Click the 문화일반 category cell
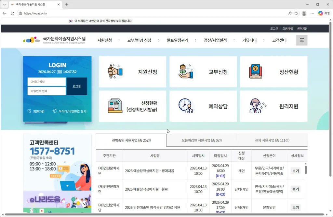 click(x=269, y=208)
